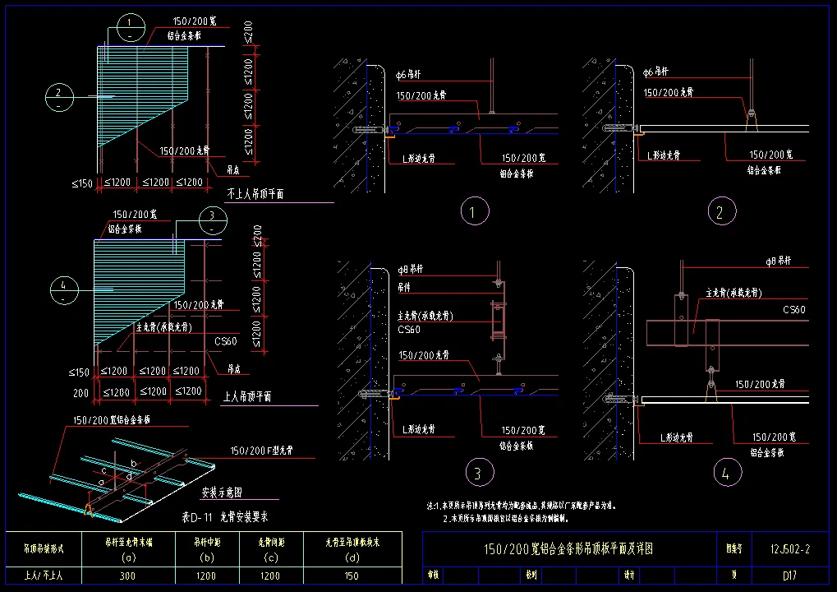
Task: Click section callout bubble 3 on lower plan
Action: click(x=212, y=221)
